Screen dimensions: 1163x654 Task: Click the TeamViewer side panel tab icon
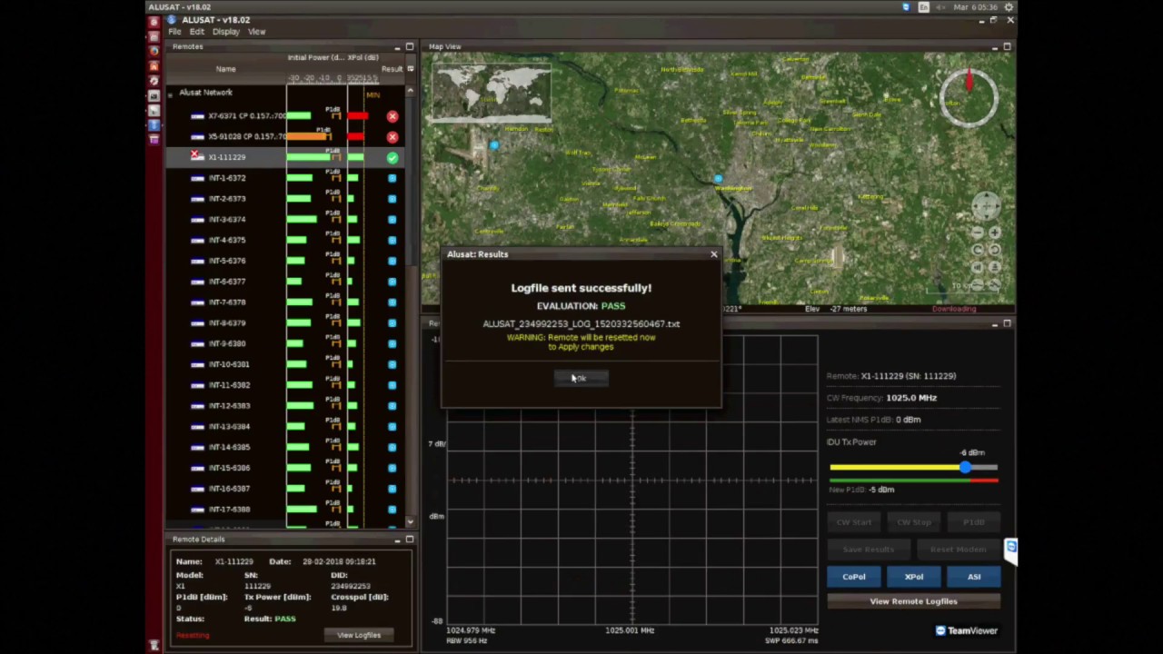tap(1010, 548)
